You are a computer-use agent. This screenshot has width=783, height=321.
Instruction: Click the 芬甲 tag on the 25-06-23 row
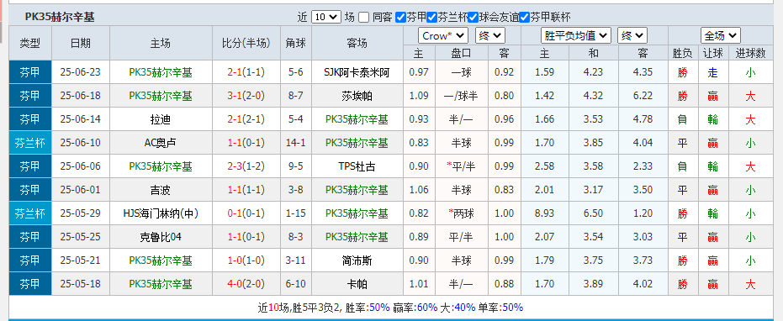coord(30,72)
